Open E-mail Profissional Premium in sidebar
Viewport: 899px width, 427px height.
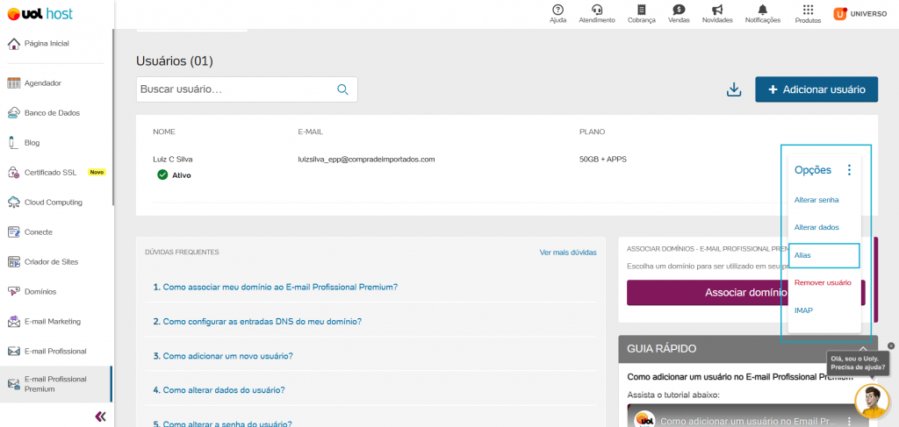coord(56,384)
